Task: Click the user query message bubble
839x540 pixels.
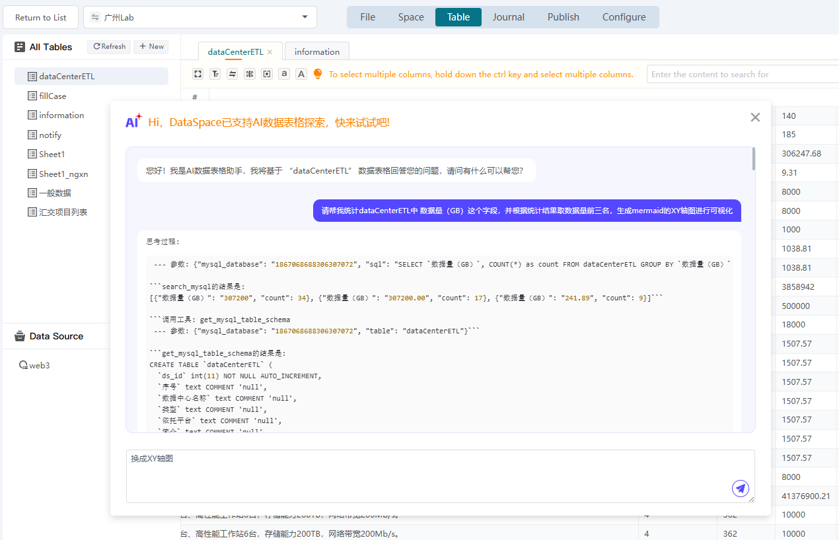Action: [x=527, y=211]
